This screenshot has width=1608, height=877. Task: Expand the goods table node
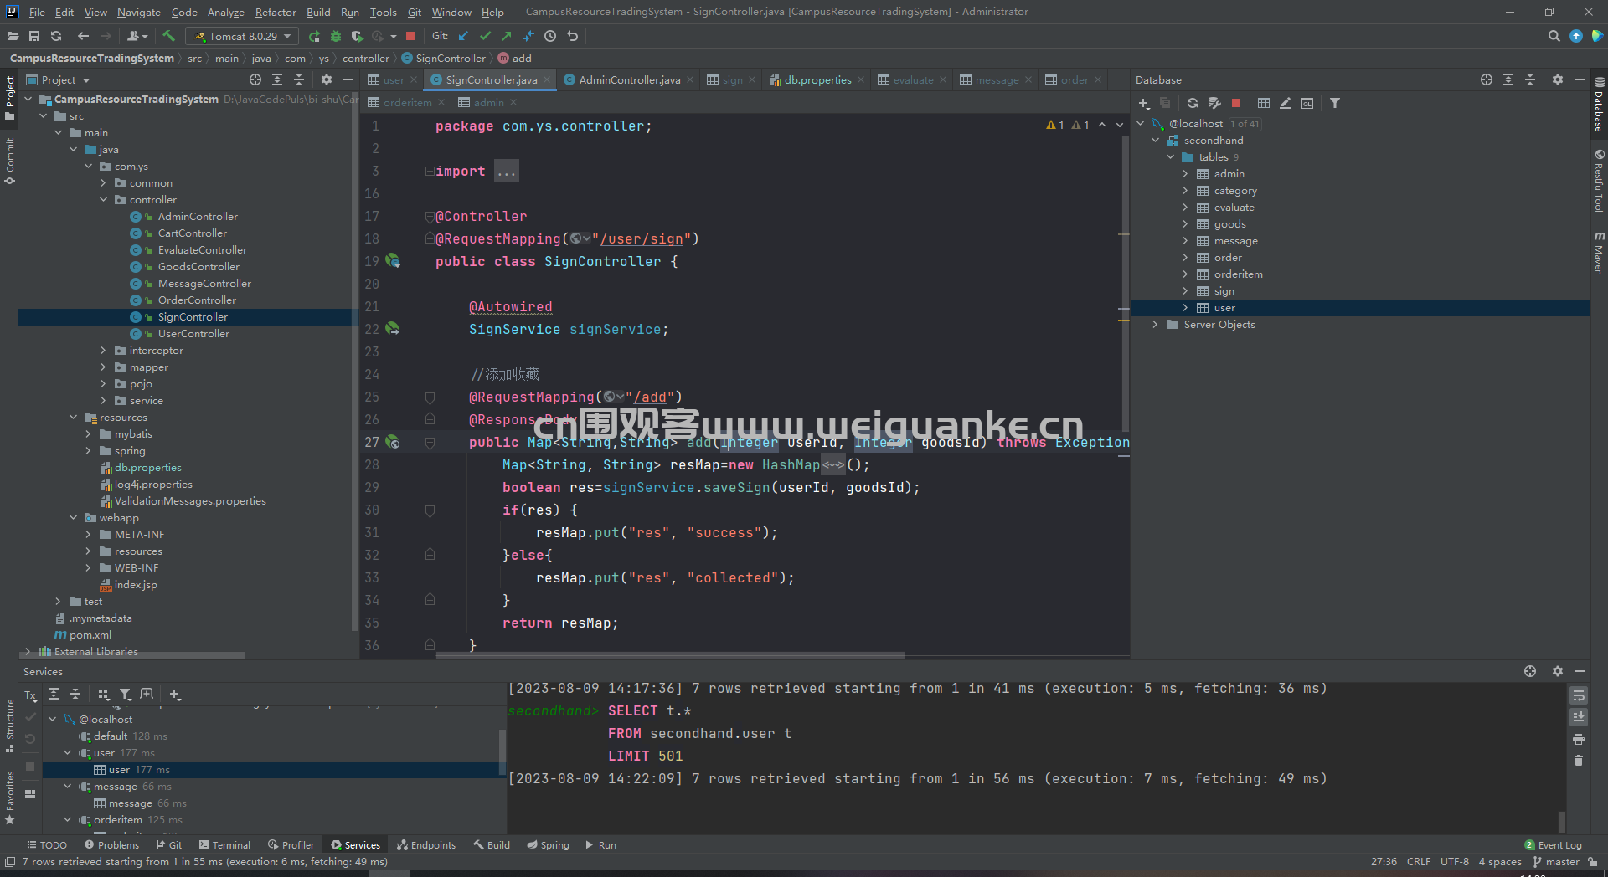1185,224
